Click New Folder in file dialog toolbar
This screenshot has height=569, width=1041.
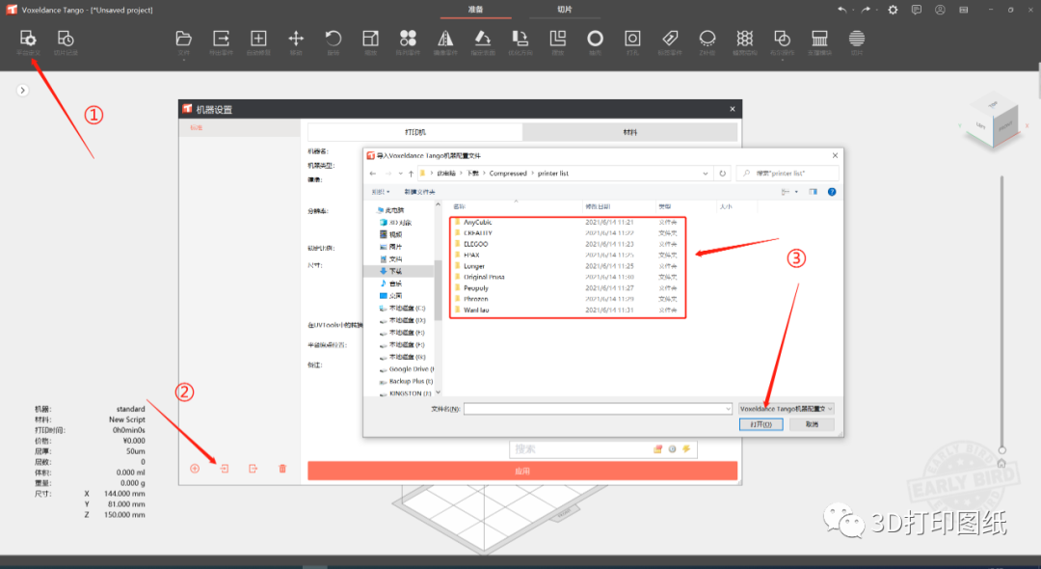[x=419, y=192]
